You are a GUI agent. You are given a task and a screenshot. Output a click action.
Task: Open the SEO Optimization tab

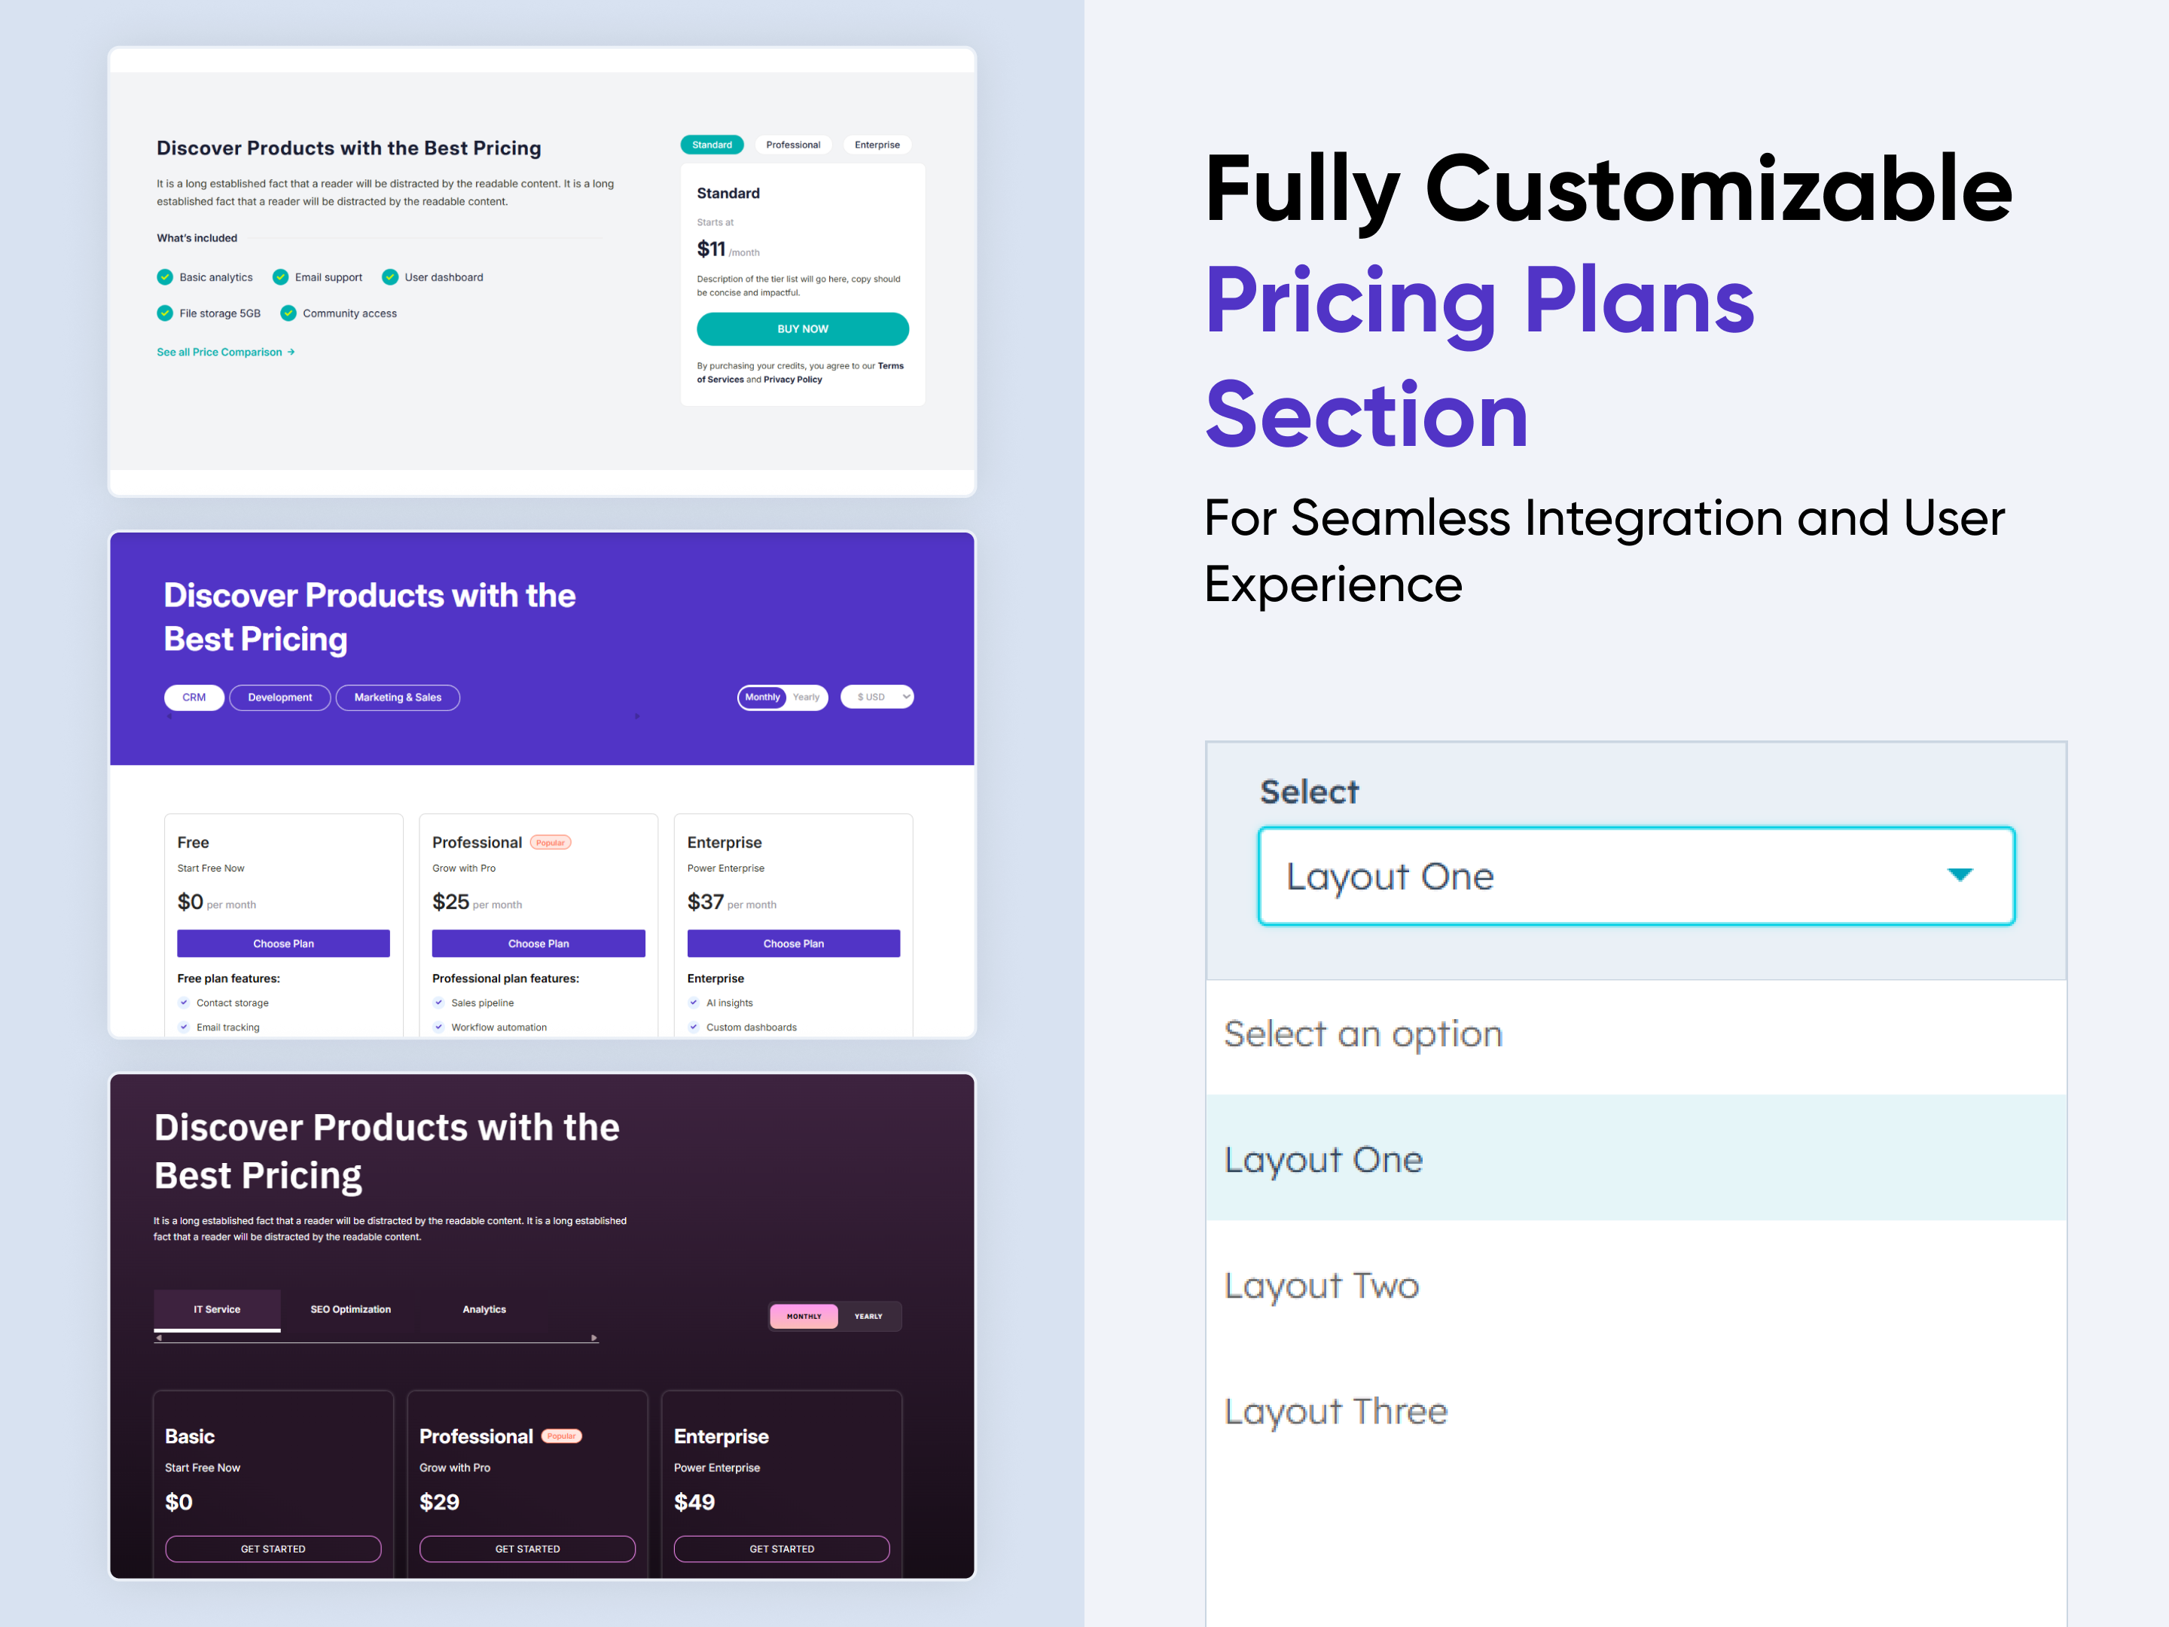point(350,1309)
